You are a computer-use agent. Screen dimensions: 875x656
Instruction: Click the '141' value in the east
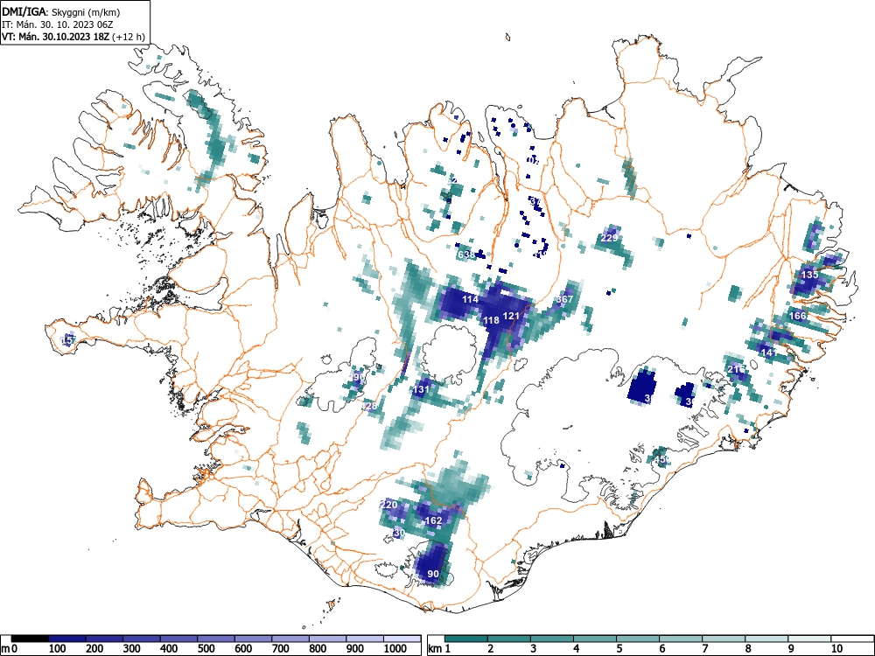768,352
